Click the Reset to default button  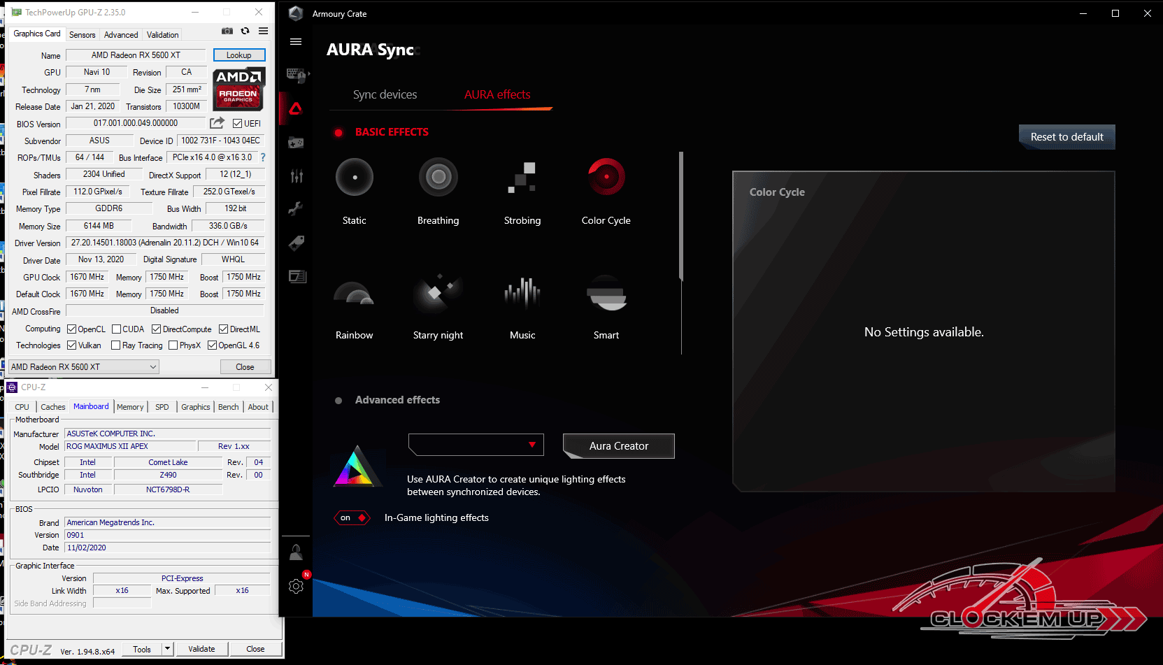1067,137
